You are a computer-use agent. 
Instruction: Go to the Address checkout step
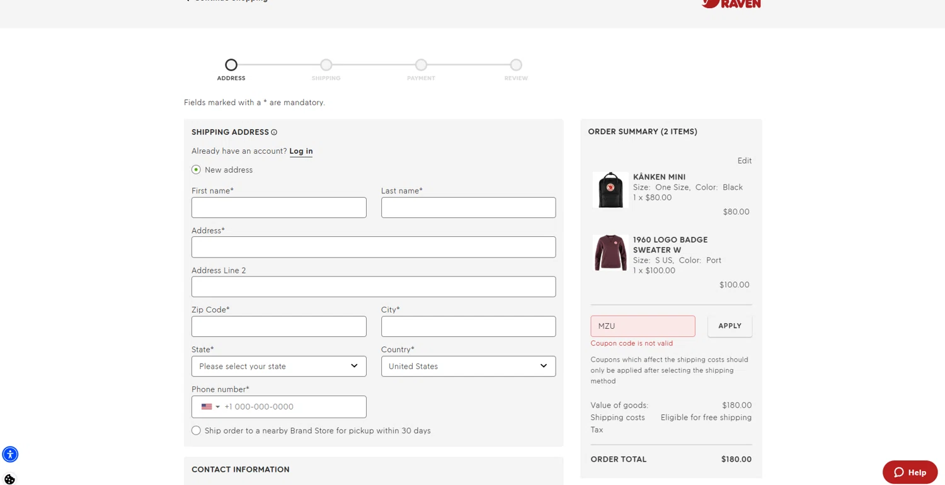231,65
